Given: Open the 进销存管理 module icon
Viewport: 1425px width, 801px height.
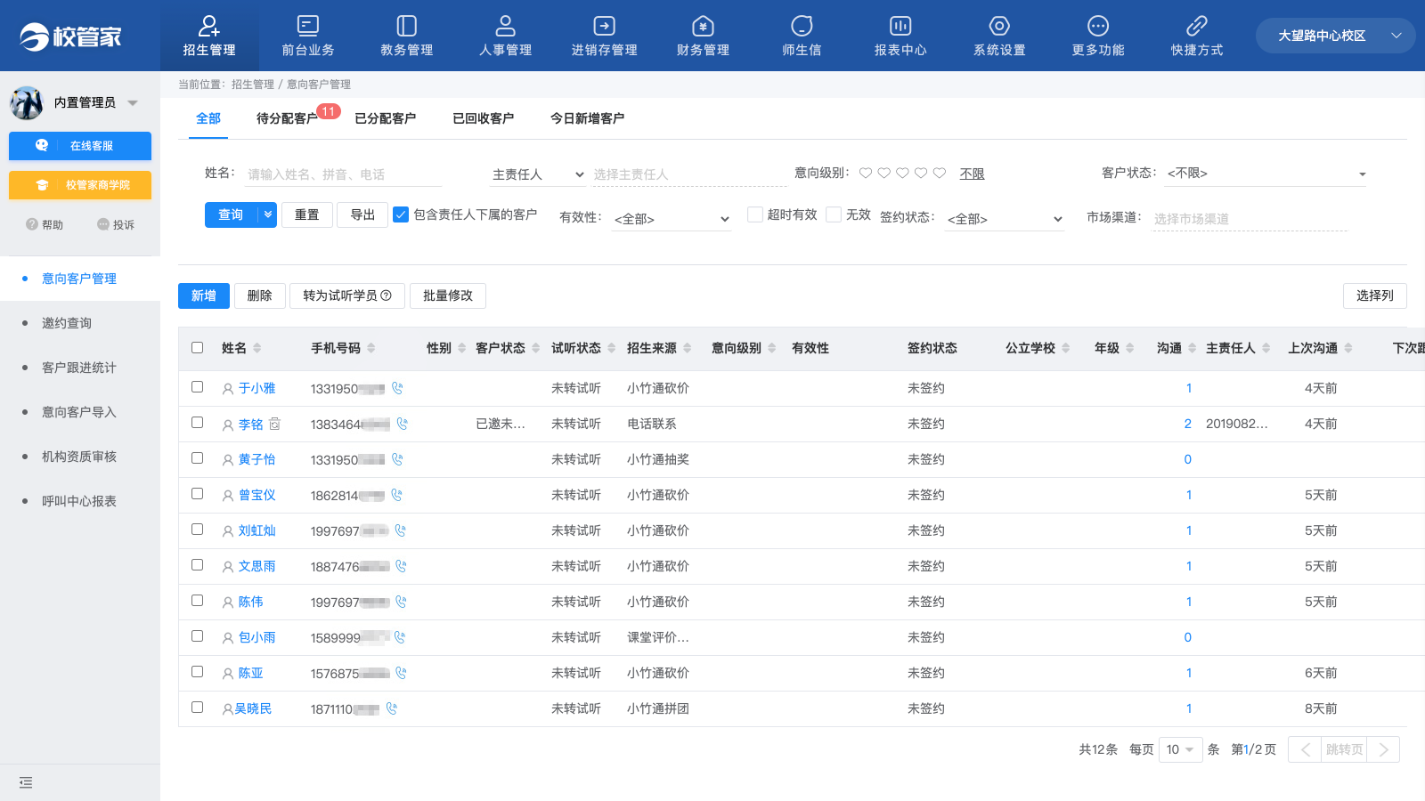Looking at the screenshot, I should point(605,26).
